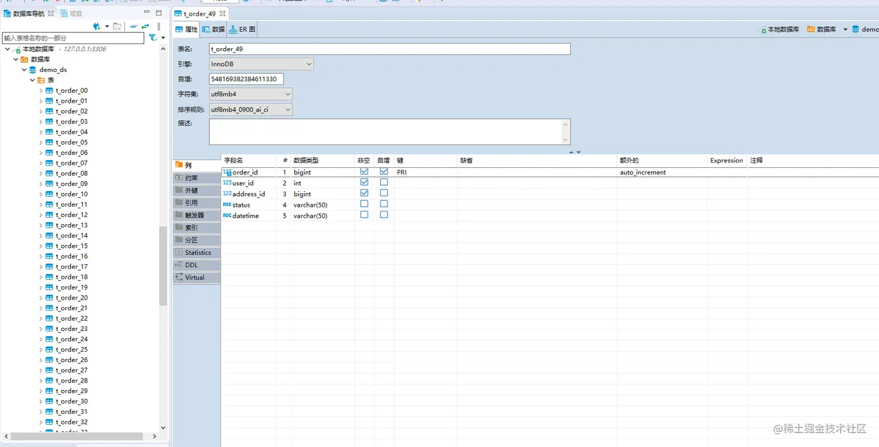Viewport: 879px width, 447px height.
Task: Check 自增 for user_id
Action: click(384, 182)
